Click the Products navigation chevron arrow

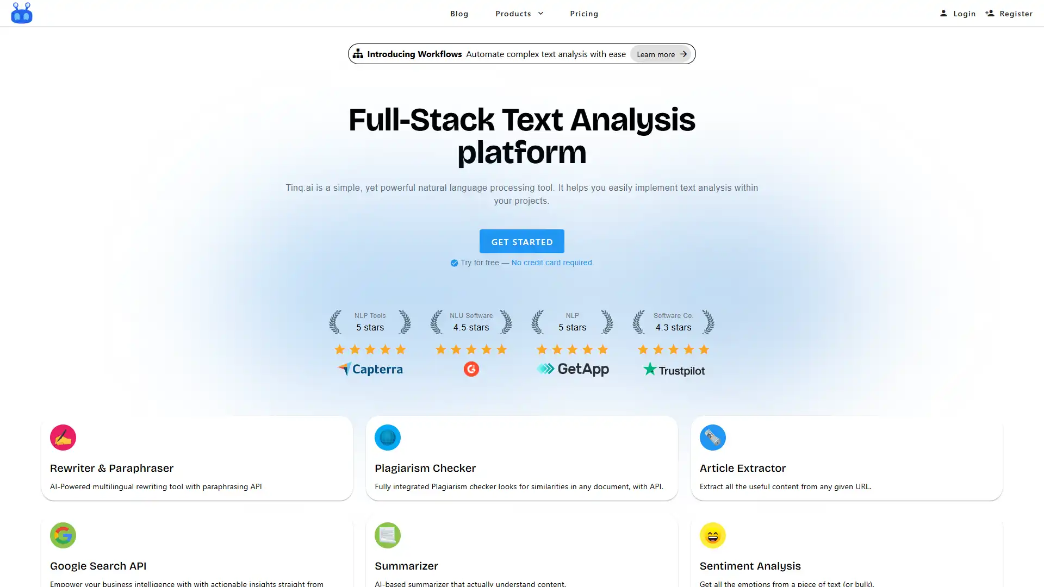click(542, 13)
